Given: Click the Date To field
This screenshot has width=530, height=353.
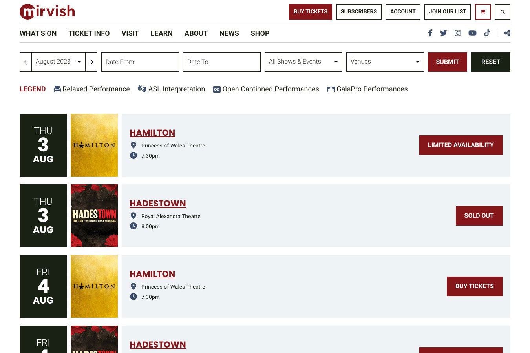Looking at the screenshot, I should click(222, 62).
